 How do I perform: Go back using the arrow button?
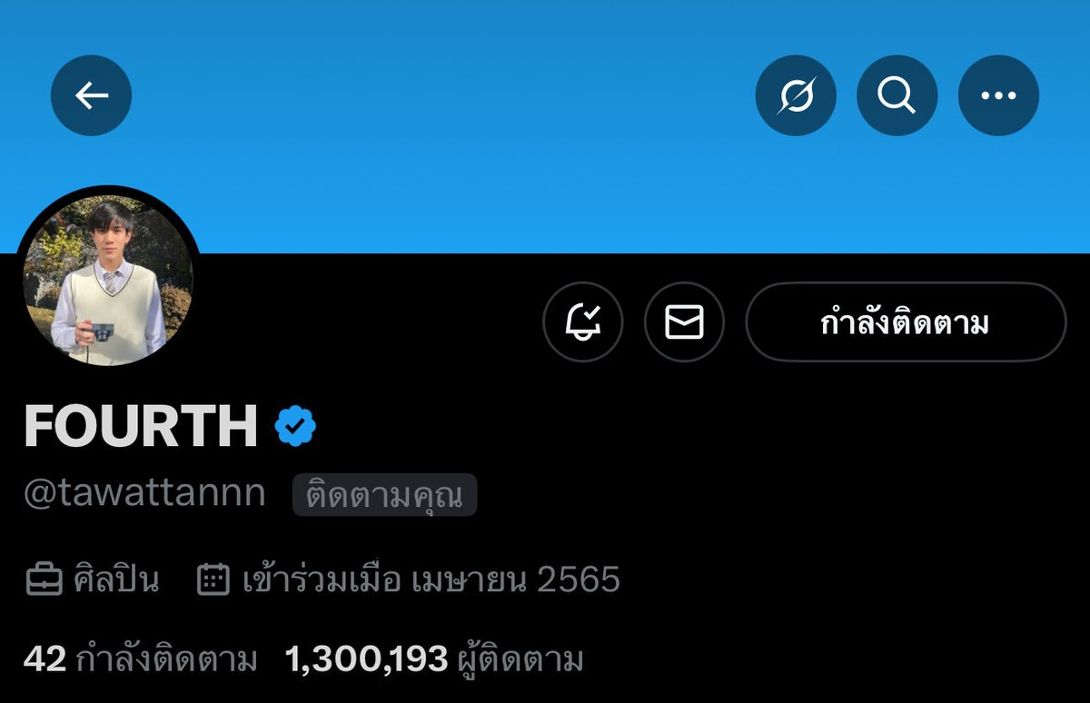[91, 95]
